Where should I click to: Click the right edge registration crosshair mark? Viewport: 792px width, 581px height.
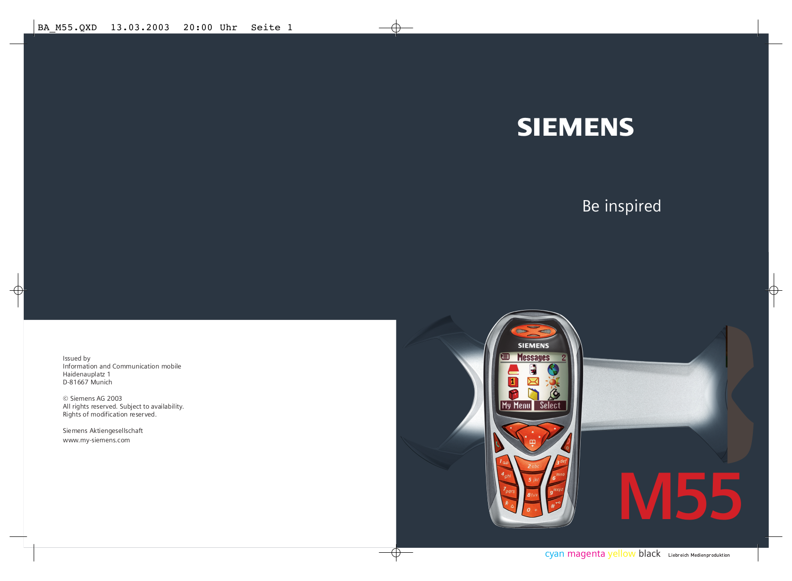774,290
